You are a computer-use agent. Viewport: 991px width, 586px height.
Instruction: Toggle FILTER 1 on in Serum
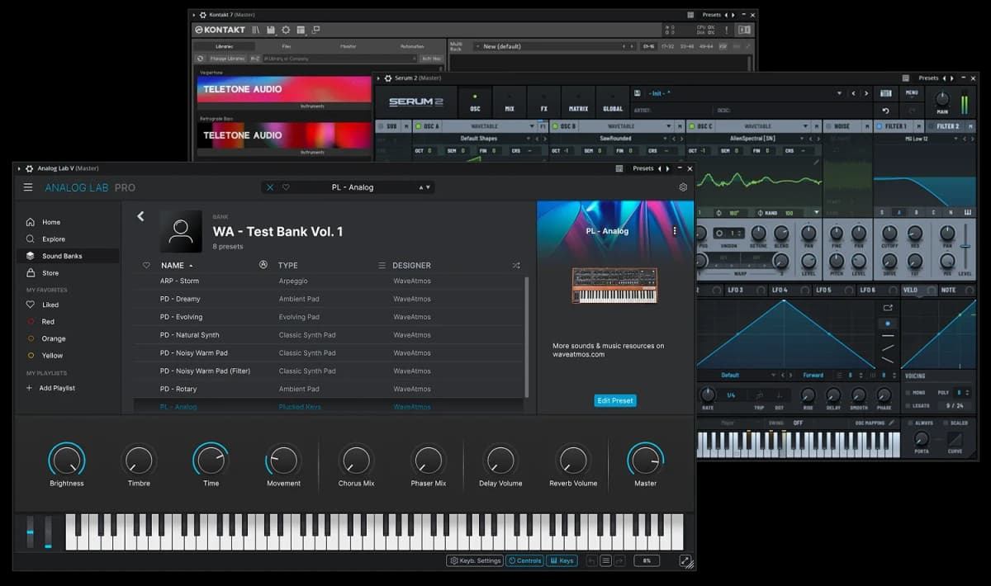click(x=879, y=126)
